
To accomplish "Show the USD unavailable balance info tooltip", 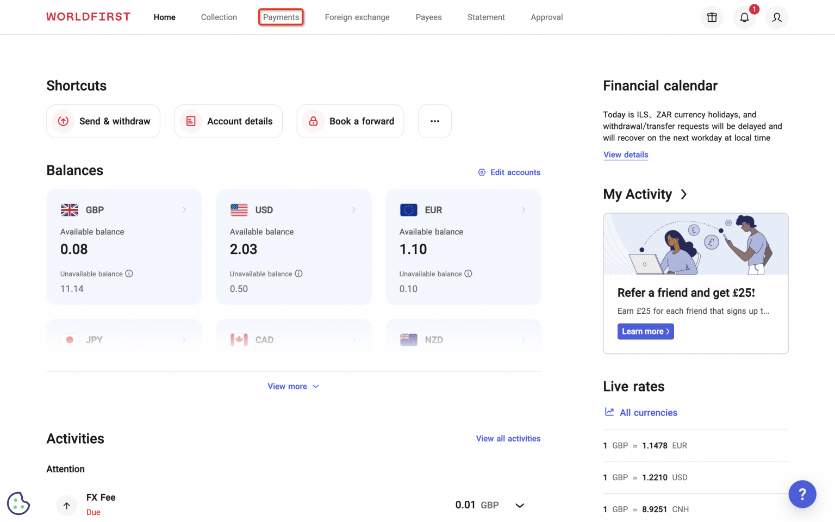I will [298, 274].
